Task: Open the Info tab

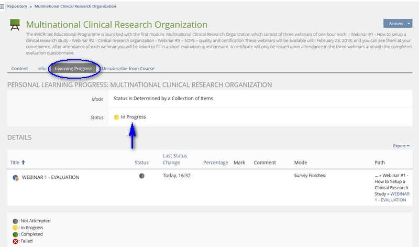Action: [41, 69]
